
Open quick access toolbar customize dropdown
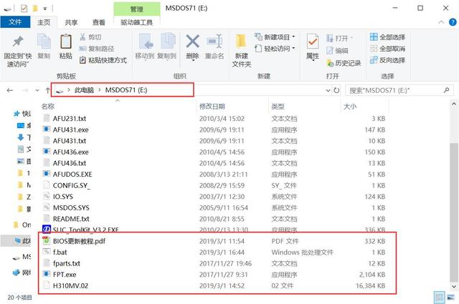click(x=45, y=9)
